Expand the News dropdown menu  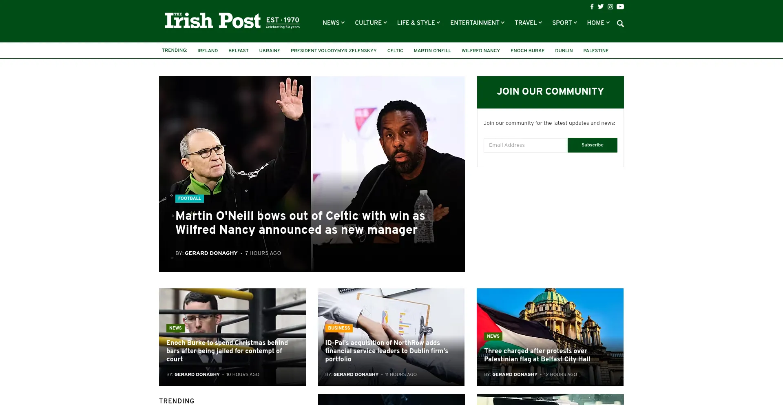click(334, 23)
